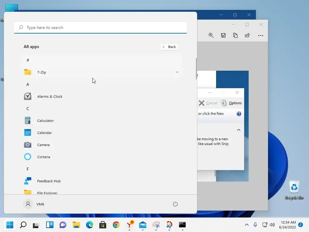Viewport: 309px width, 232px height.
Task: Open File Explorer in the app list
Action: [101, 191]
